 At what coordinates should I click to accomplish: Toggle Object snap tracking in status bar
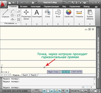52,91
